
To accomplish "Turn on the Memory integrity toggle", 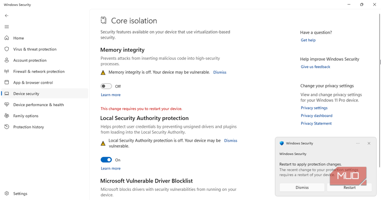I will click(106, 86).
